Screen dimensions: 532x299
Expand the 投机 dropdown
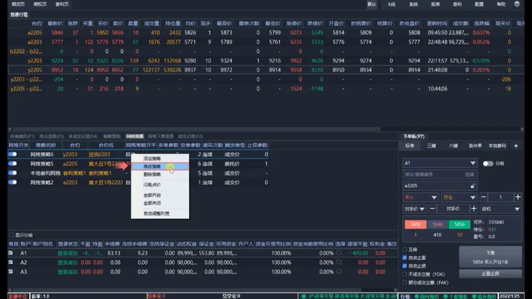point(517,209)
